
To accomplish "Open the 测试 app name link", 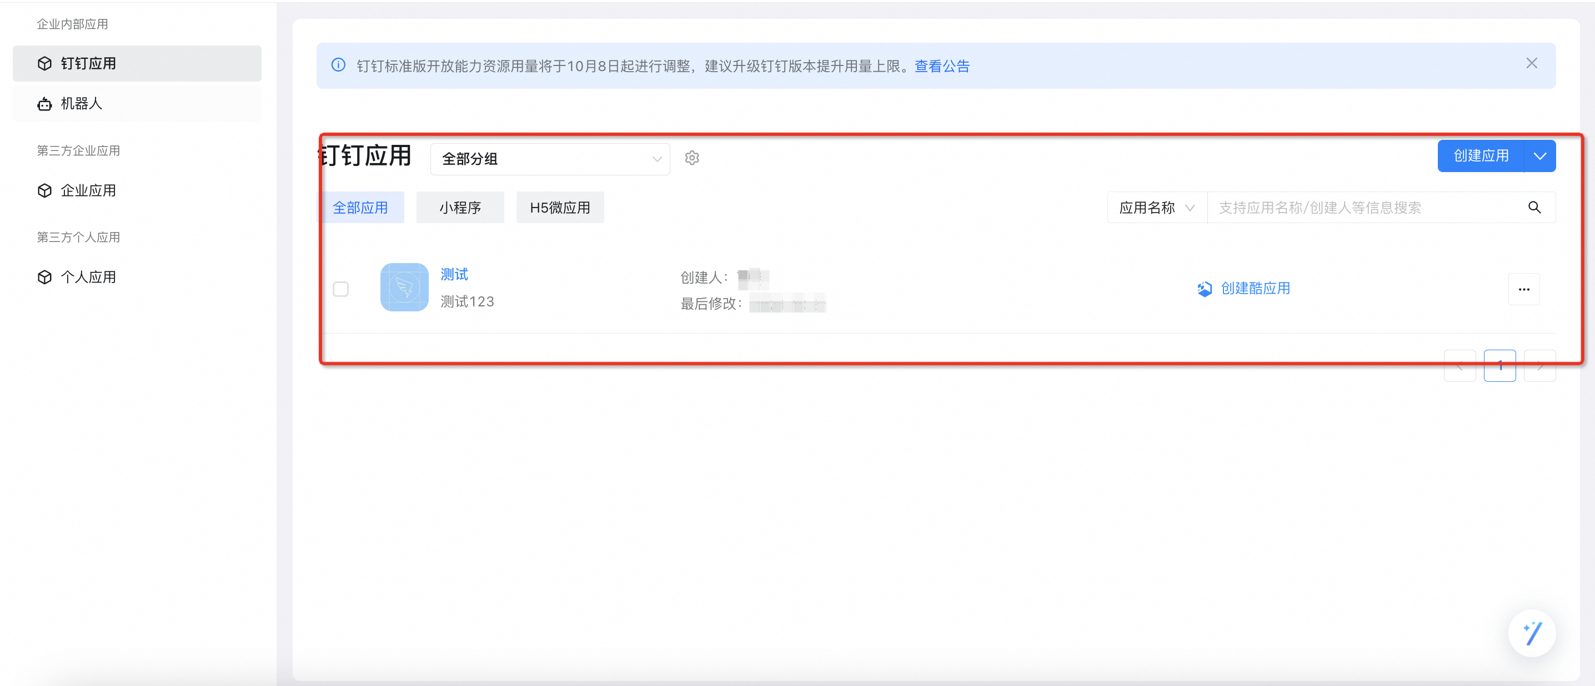I will [x=454, y=274].
